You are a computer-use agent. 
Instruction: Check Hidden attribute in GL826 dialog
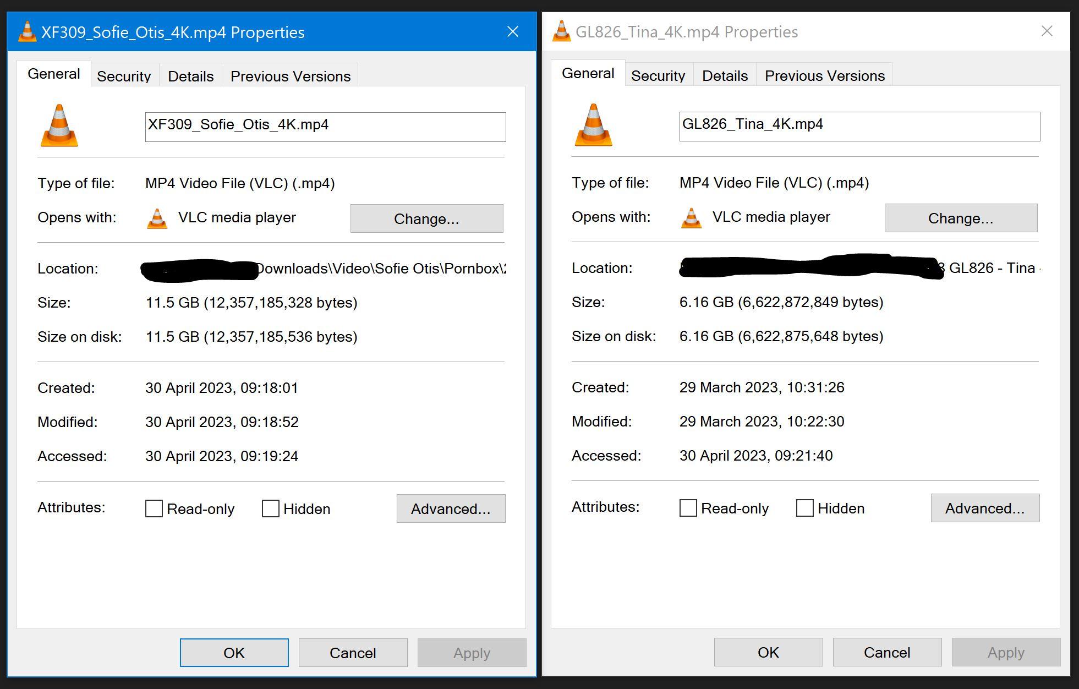point(805,508)
